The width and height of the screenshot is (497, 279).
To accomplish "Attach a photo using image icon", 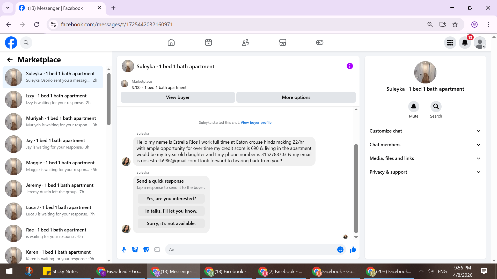I will pyautogui.click(x=135, y=250).
